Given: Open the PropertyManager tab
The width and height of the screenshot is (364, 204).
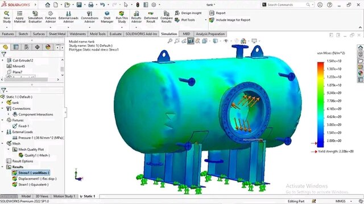Looking at the screenshot, I should [16, 47].
